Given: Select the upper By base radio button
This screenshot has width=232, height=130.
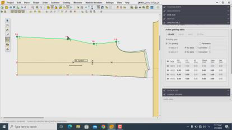Looking at the screenshot, I should pos(185,48).
